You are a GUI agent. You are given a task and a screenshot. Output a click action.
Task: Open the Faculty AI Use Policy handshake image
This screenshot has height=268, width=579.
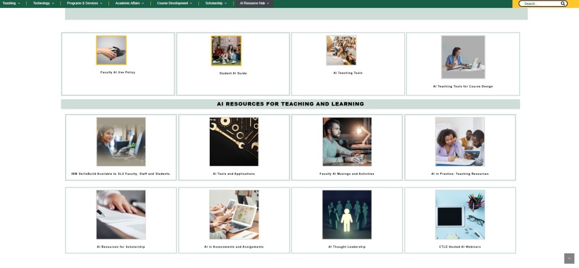coord(111,51)
